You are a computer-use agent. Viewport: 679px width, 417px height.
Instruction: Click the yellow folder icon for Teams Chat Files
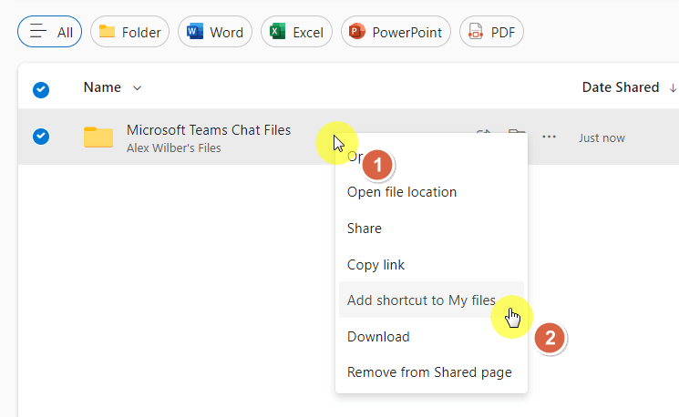98,137
